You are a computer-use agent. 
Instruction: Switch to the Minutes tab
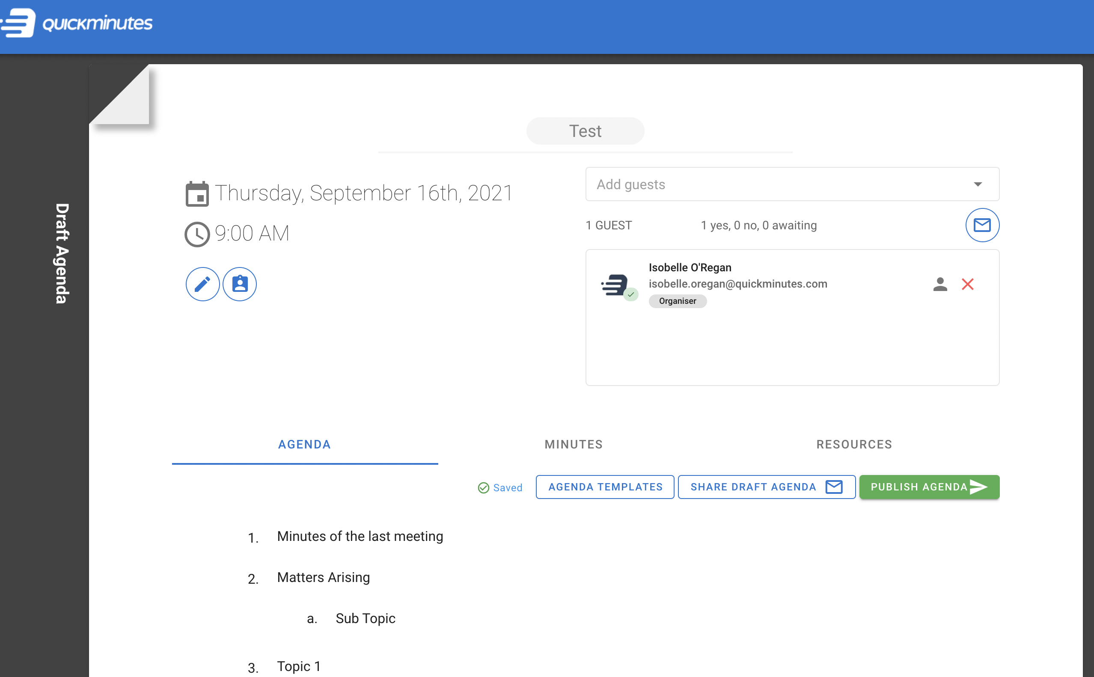[x=574, y=445]
